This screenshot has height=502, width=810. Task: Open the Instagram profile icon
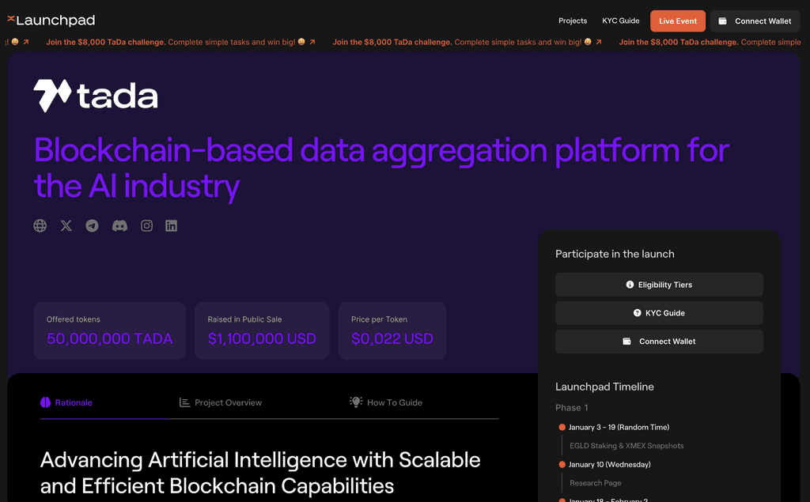click(146, 225)
